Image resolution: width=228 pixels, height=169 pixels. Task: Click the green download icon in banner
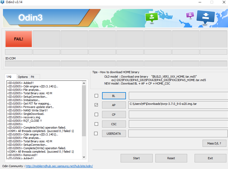(152, 17)
